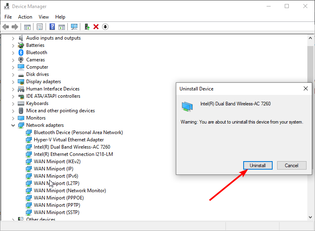Close the Uninstall Device dialog with X

[306, 88]
